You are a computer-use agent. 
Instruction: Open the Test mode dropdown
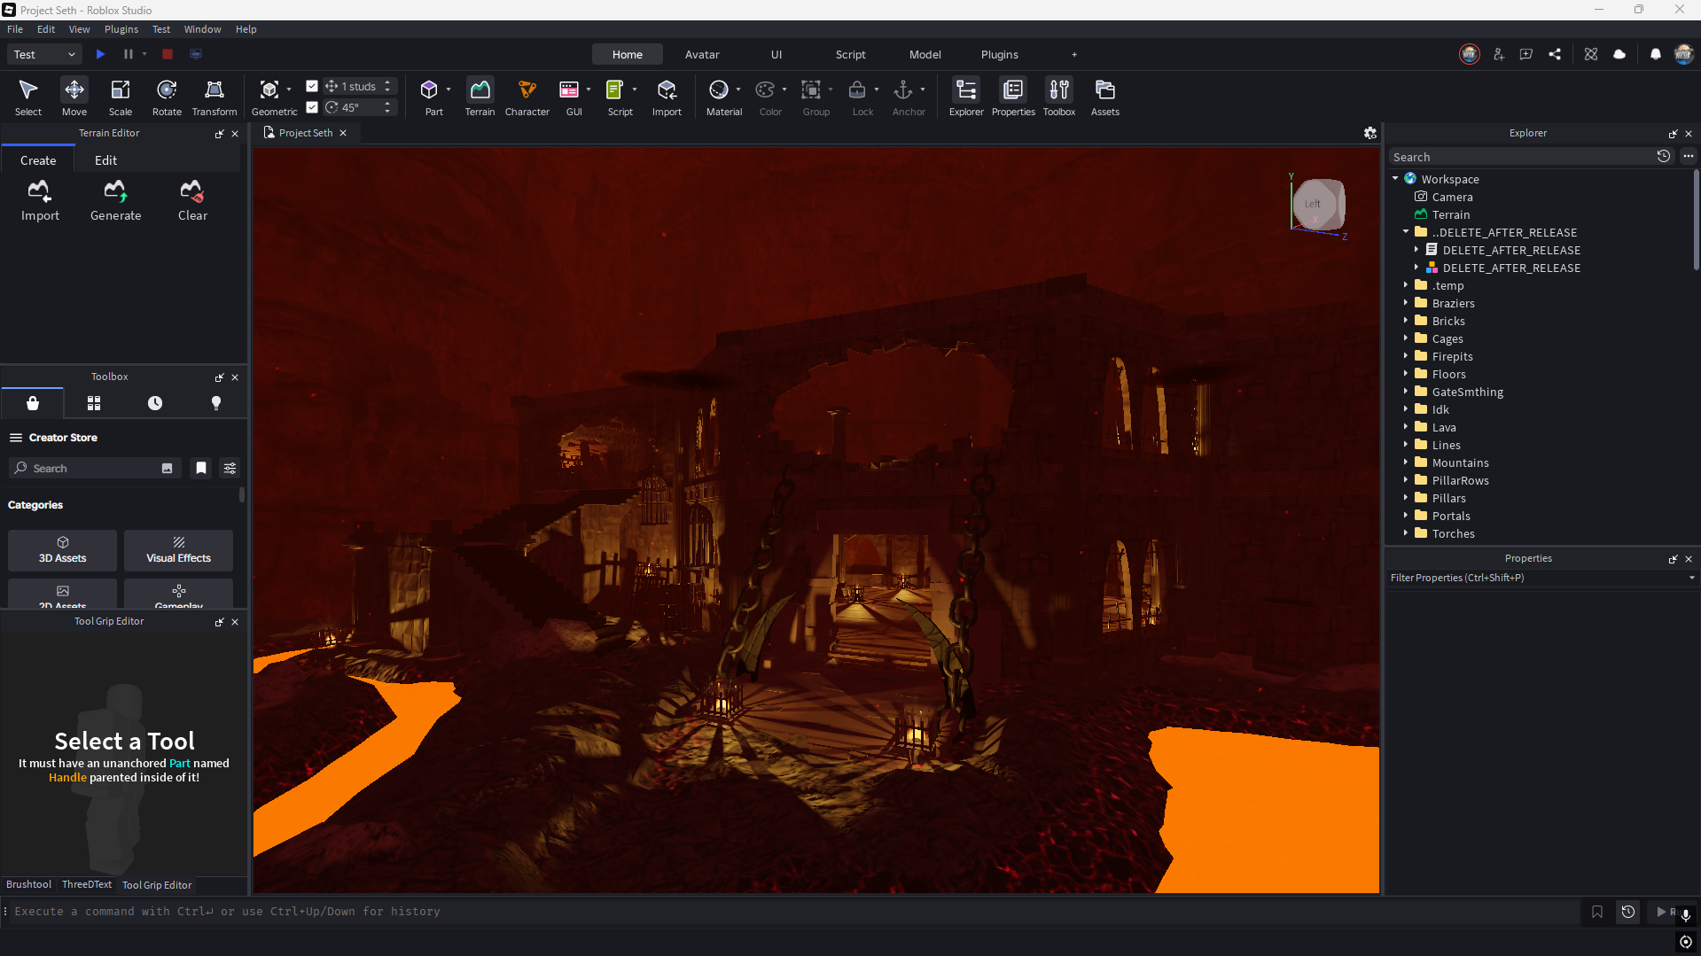[44, 54]
